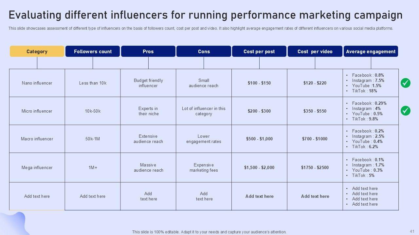419x235 pixels.
Task: Select the Pros column header
Action: click(148, 52)
